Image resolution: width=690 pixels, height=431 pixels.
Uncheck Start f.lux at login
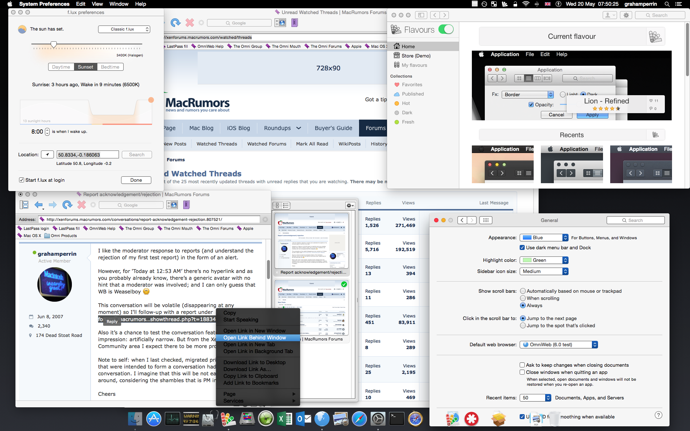coord(22,180)
